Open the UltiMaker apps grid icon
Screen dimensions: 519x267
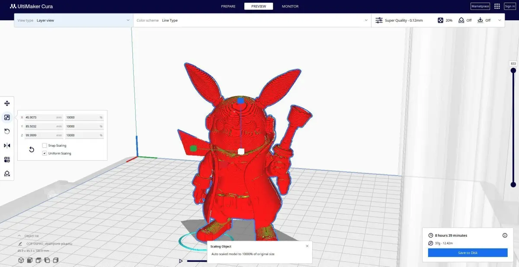coord(497,6)
